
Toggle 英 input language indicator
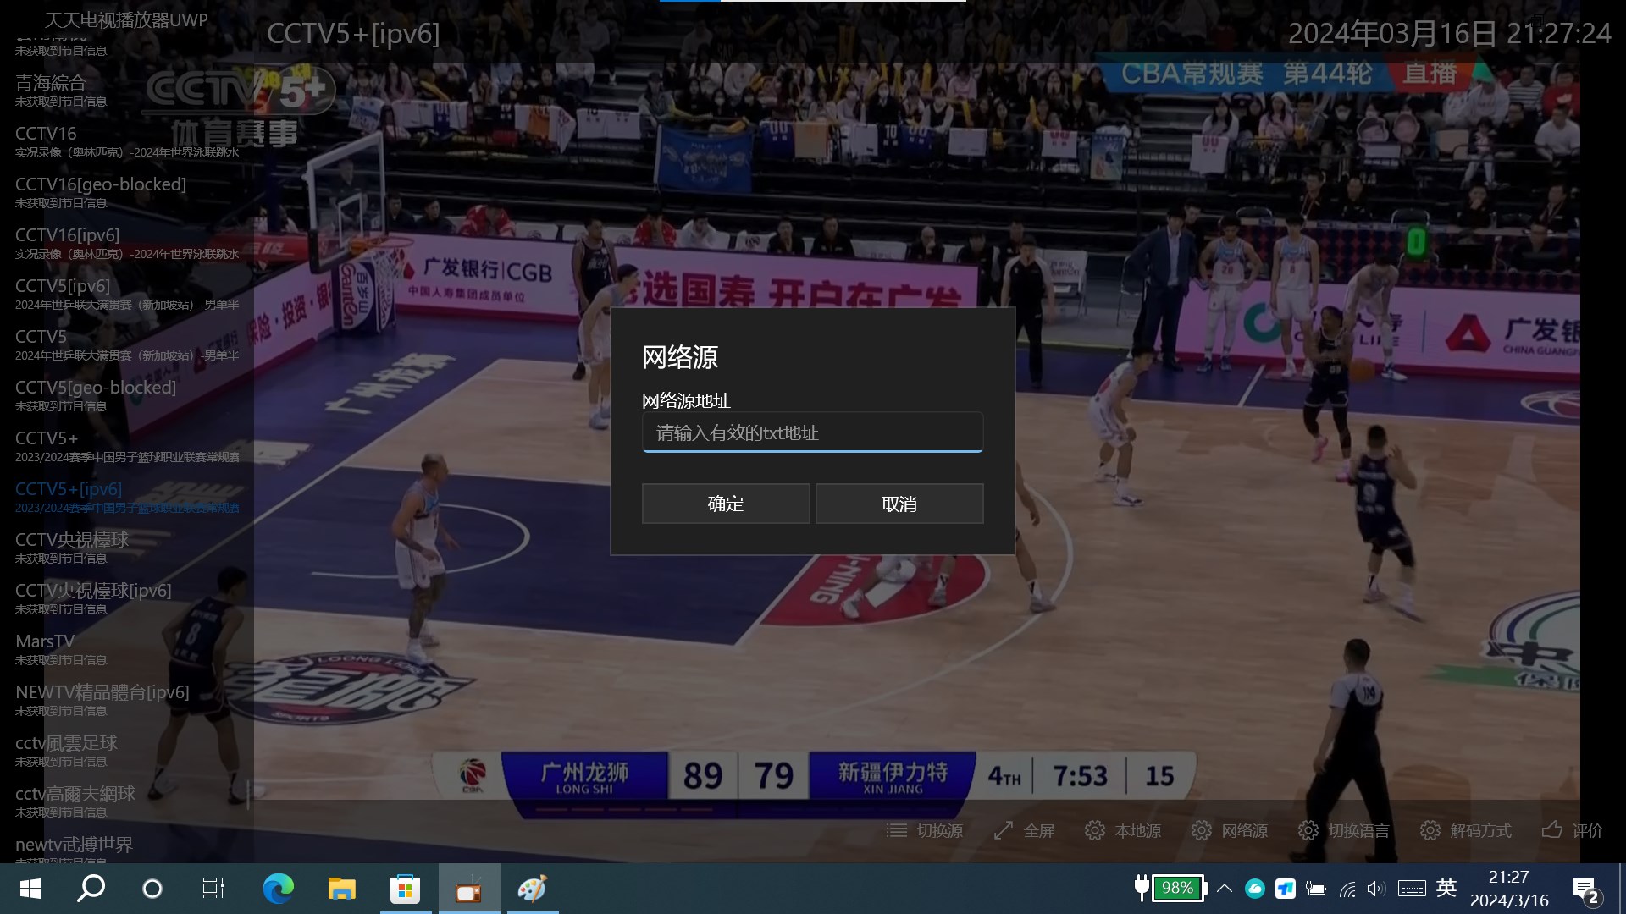click(1446, 888)
